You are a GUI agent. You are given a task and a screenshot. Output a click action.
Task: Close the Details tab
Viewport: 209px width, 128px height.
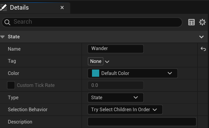tap(62, 7)
